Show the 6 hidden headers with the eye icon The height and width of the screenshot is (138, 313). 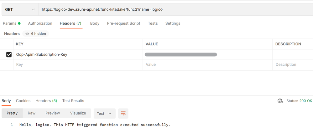pos(36,34)
